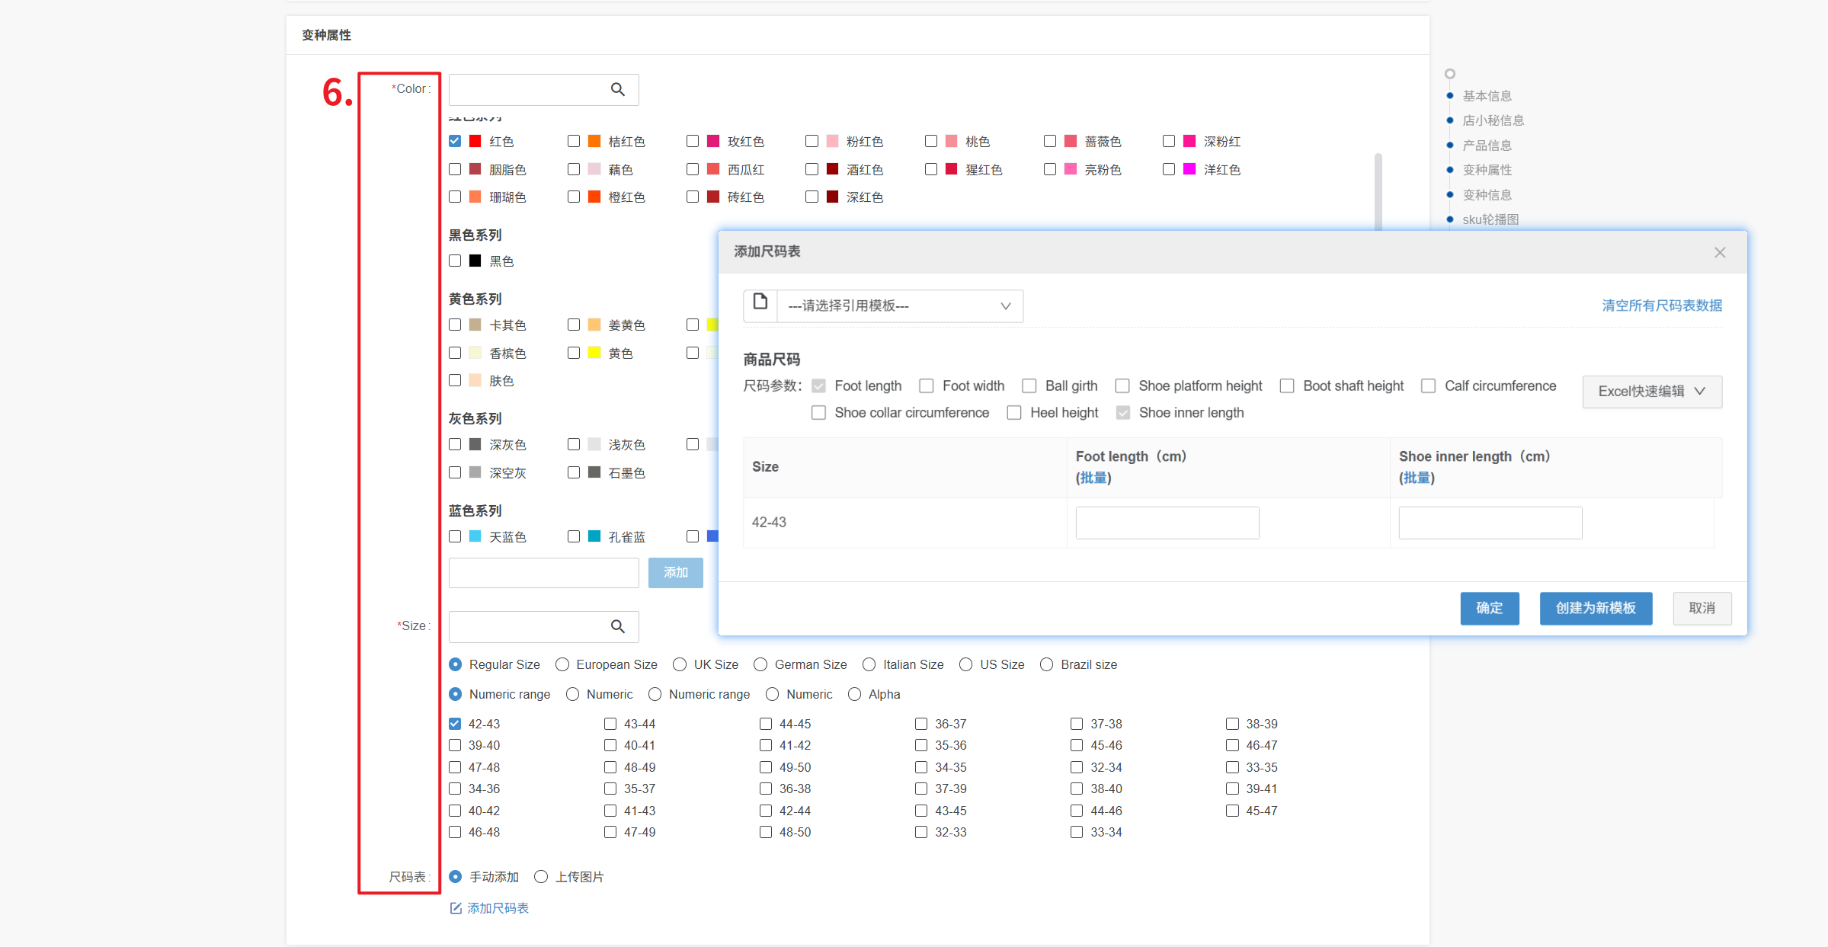Click the template document icon

click(x=760, y=302)
